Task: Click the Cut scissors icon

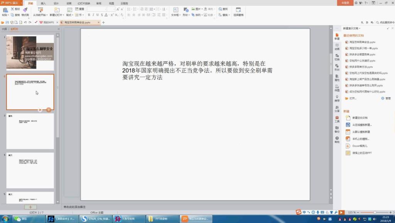Action: click(x=12, y=9)
